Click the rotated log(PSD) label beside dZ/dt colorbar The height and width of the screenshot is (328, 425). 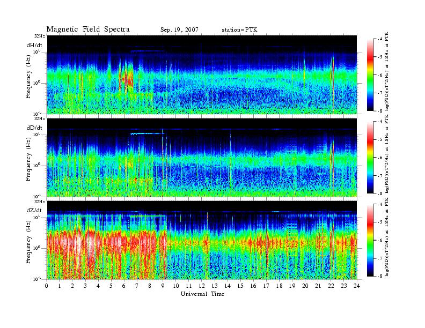(387, 237)
